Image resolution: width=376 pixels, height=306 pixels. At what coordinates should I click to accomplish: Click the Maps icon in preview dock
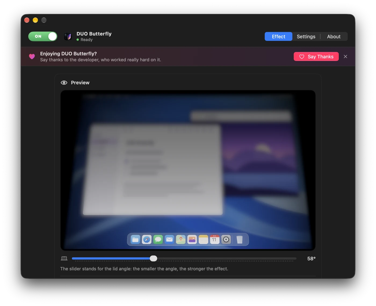click(181, 239)
